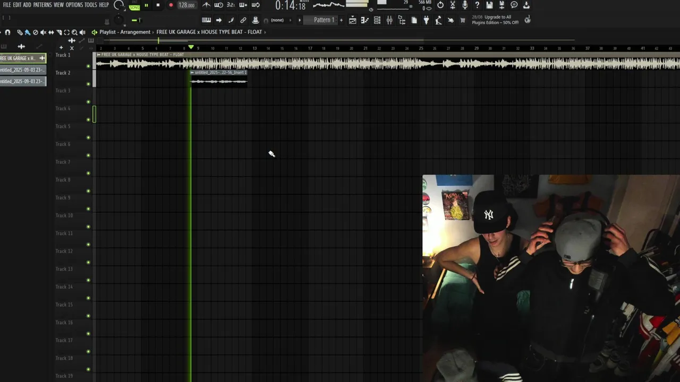Click the stamp/note grouping icon
Viewport: 680px width, 382px height.
tap(256, 20)
